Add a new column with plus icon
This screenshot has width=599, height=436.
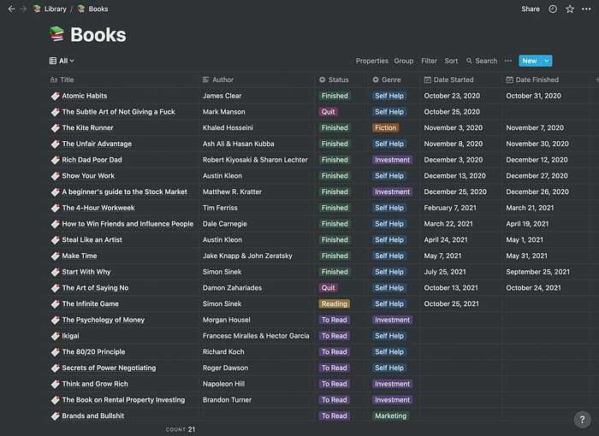596,80
